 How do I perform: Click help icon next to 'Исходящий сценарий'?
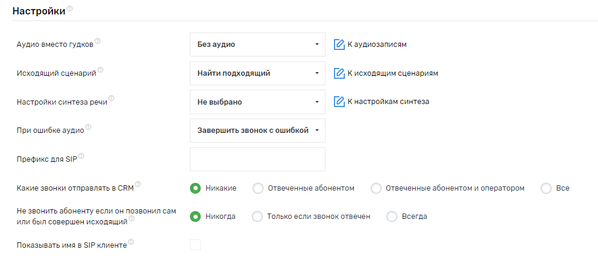pos(101,70)
